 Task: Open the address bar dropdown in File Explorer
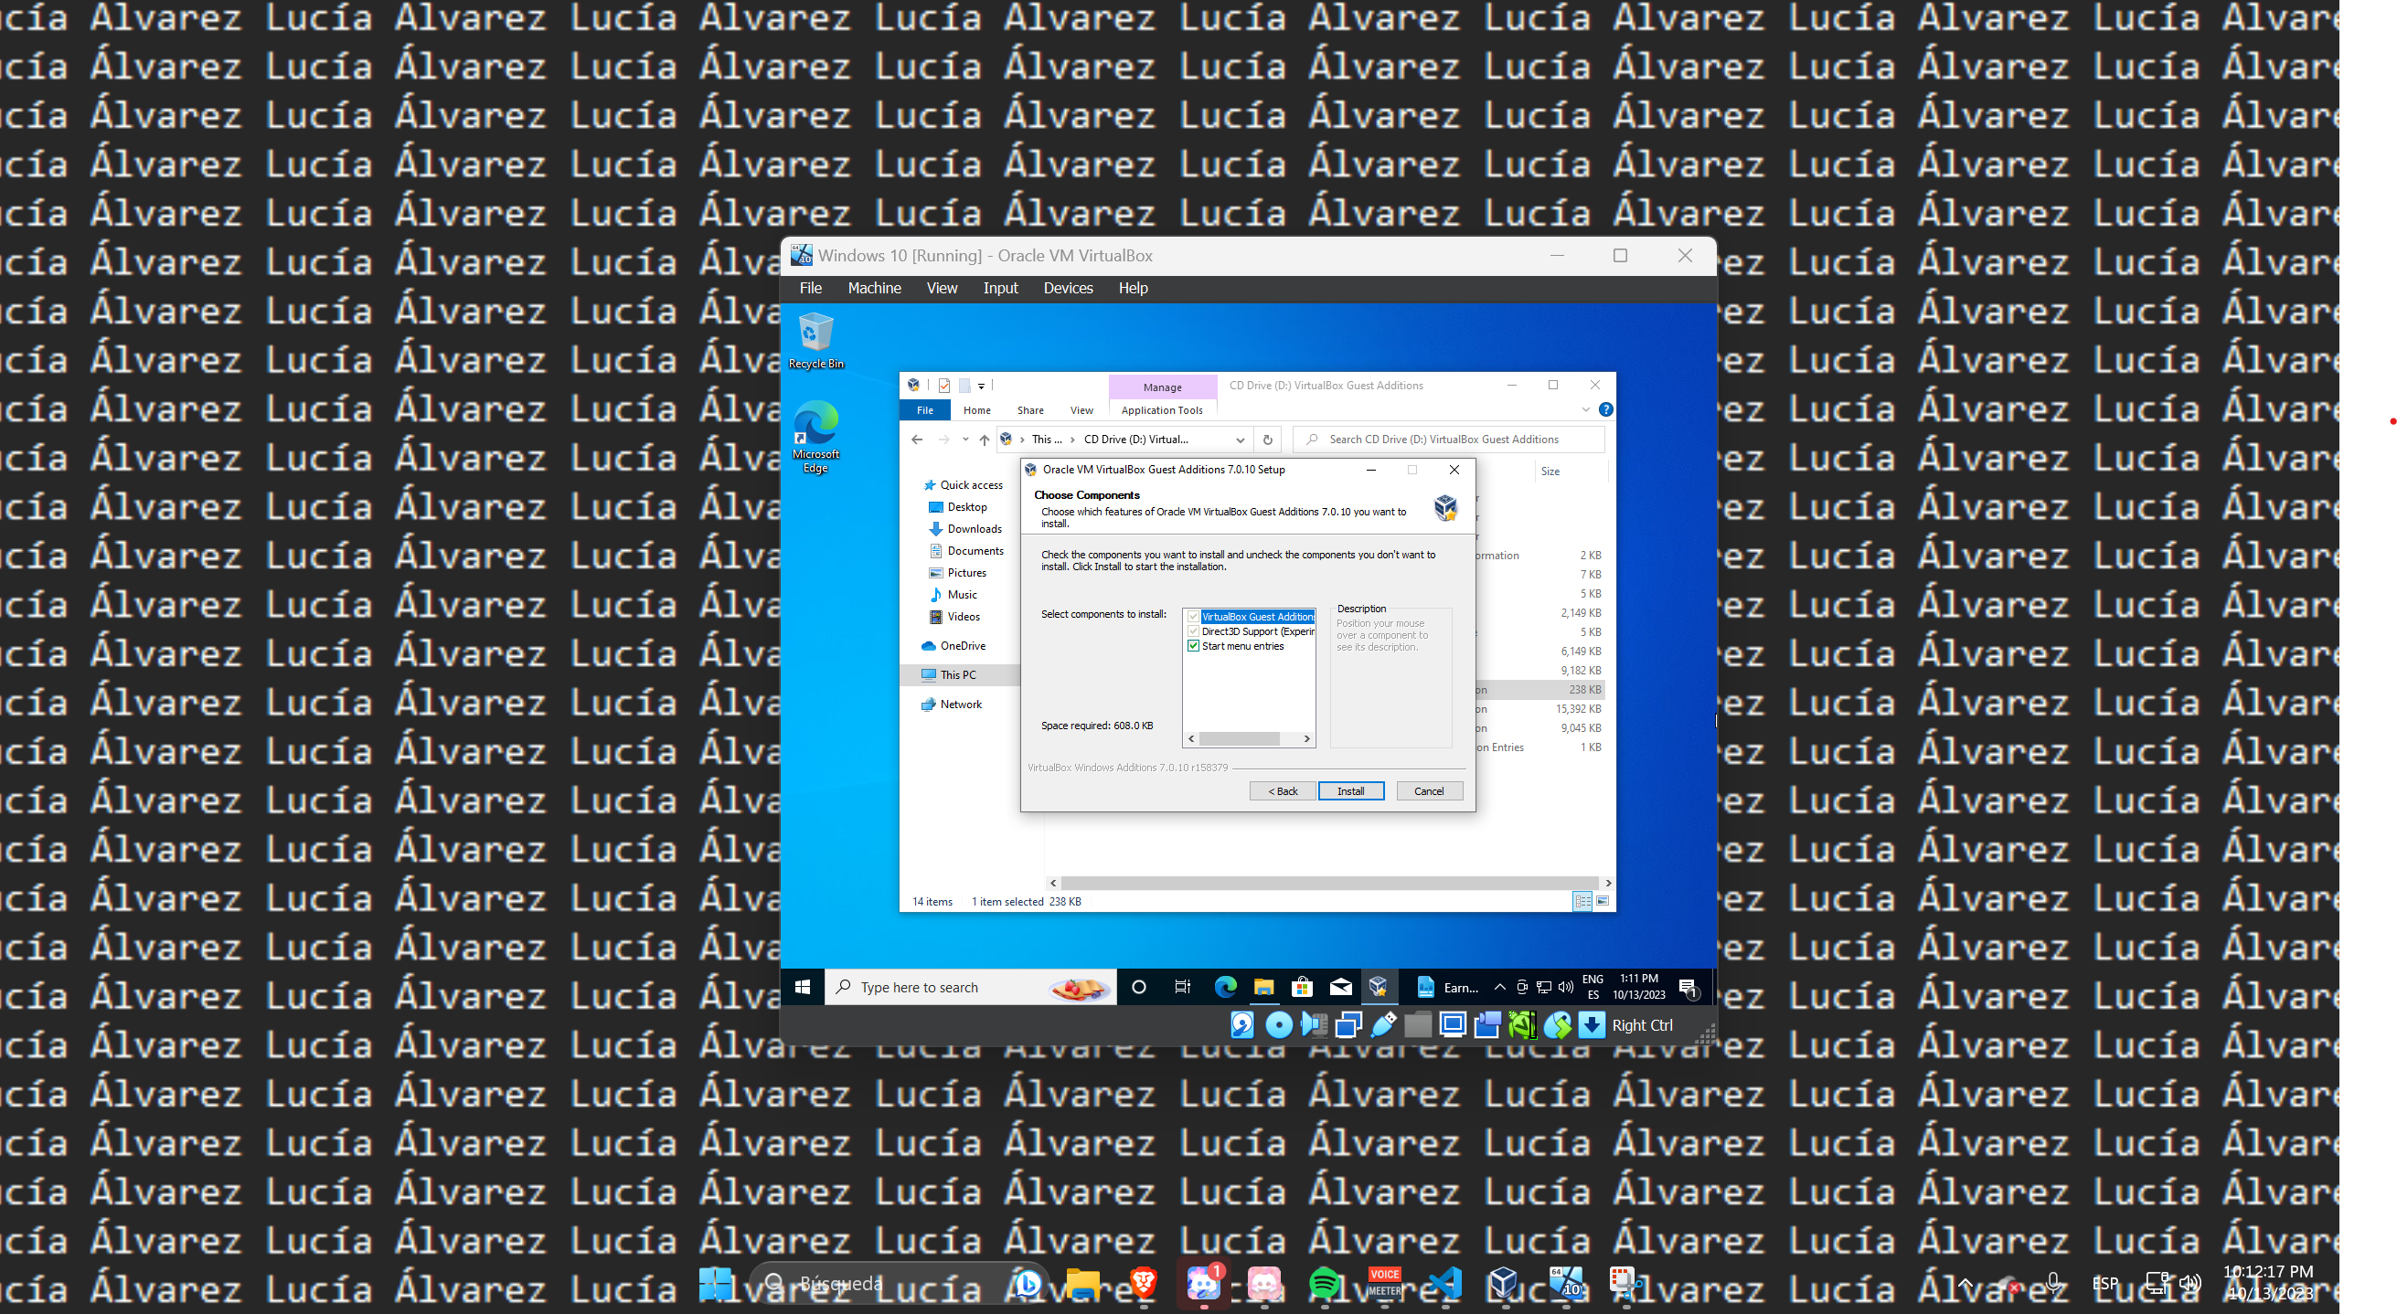[x=1240, y=439]
